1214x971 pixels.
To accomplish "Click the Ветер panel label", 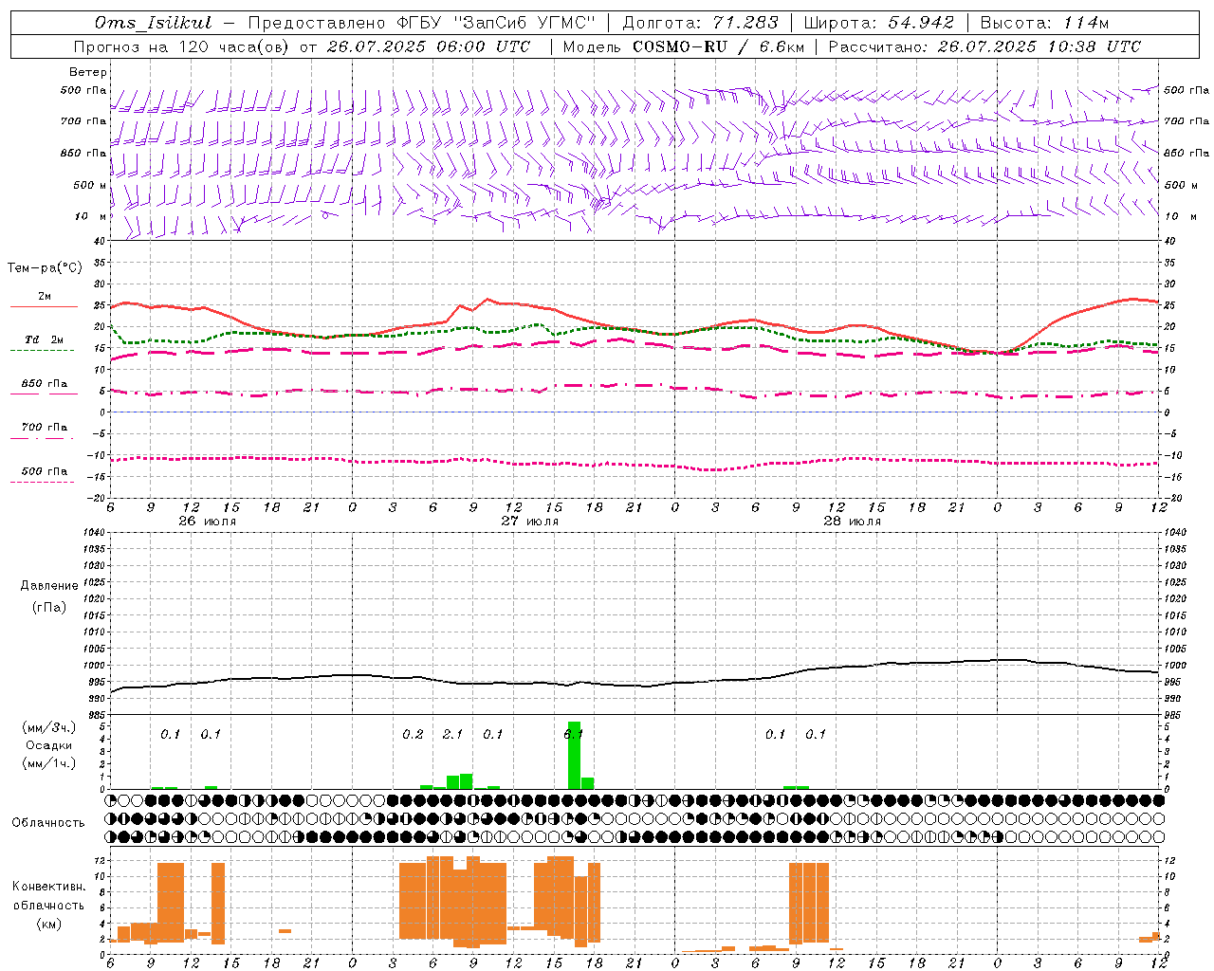I will pyautogui.click(x=88, y=72).
